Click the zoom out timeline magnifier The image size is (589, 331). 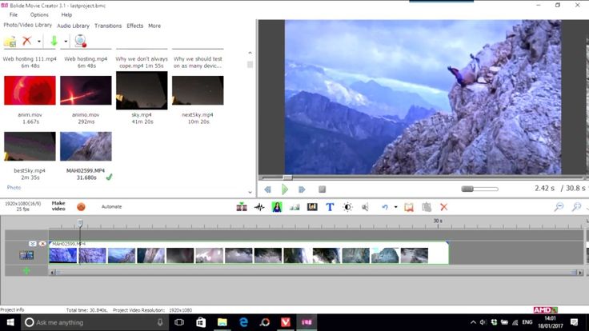click(x=559, y=207)
